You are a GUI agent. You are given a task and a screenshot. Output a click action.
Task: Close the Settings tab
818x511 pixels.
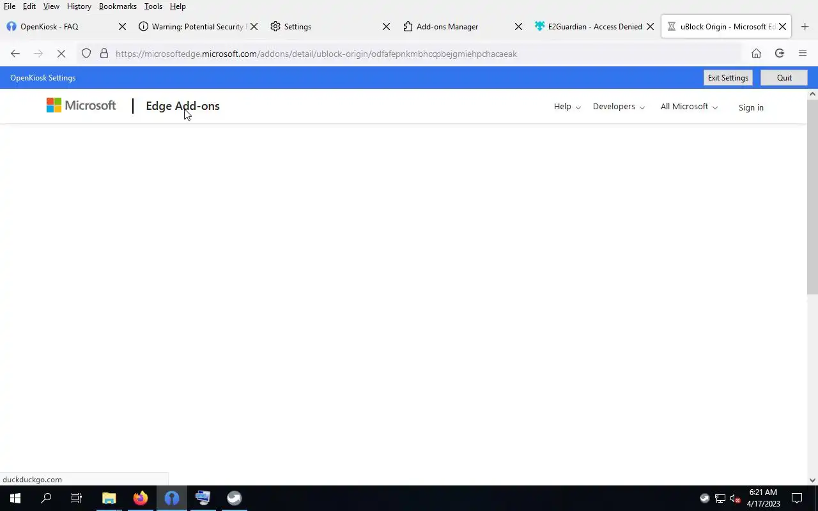[x=386, y=27]
